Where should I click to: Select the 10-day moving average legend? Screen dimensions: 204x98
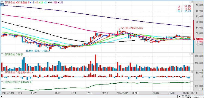pos(32,2)
